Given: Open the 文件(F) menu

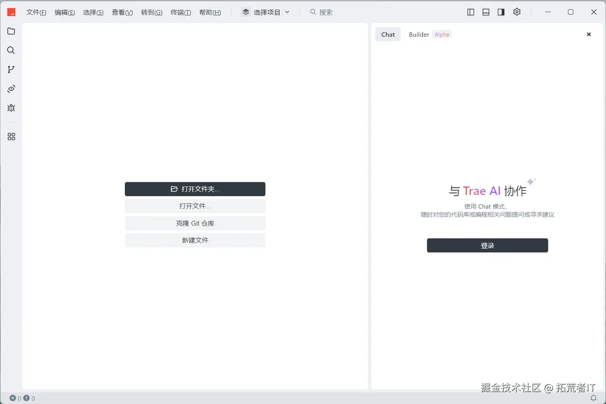Looking at the screenshot, I should click(x=36, y=13).
